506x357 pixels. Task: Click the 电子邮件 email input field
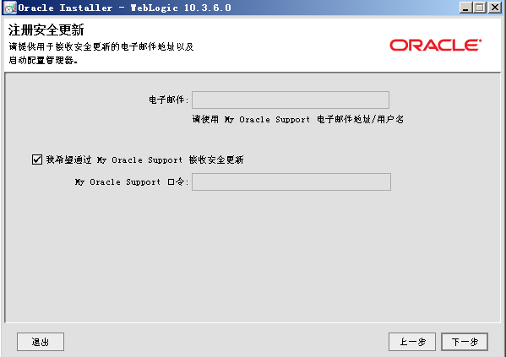pyautogui.click(x=291, y=100)
